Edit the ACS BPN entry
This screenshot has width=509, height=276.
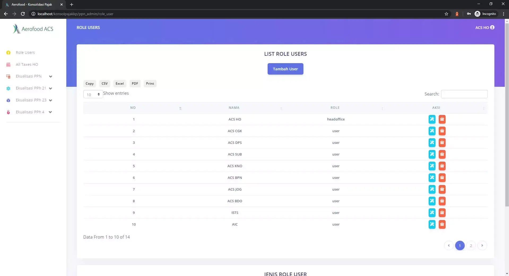432,178
